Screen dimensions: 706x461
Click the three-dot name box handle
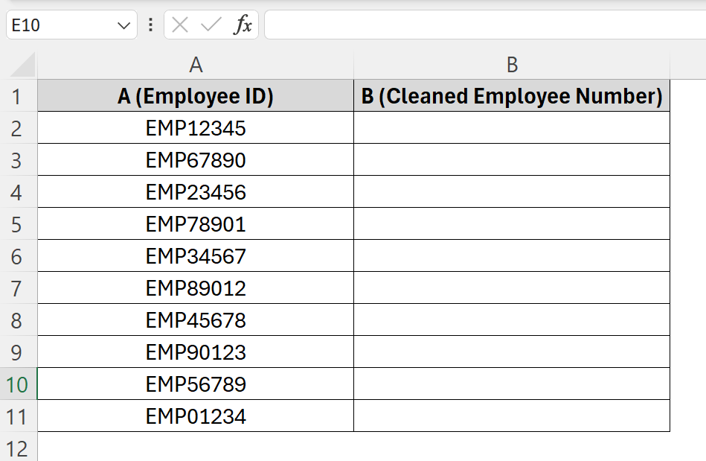click(x=151, y=25)
